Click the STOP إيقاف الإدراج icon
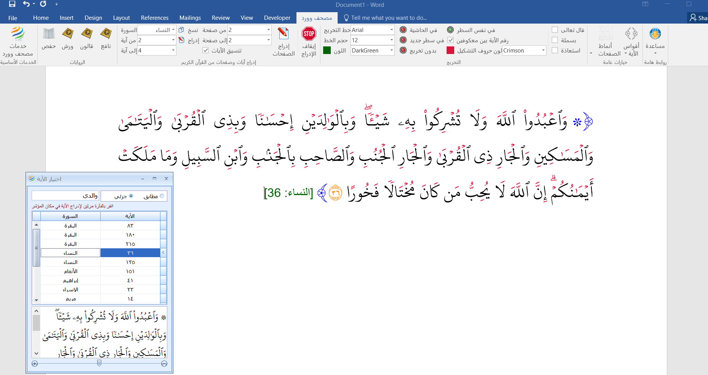 pos(309,33)
